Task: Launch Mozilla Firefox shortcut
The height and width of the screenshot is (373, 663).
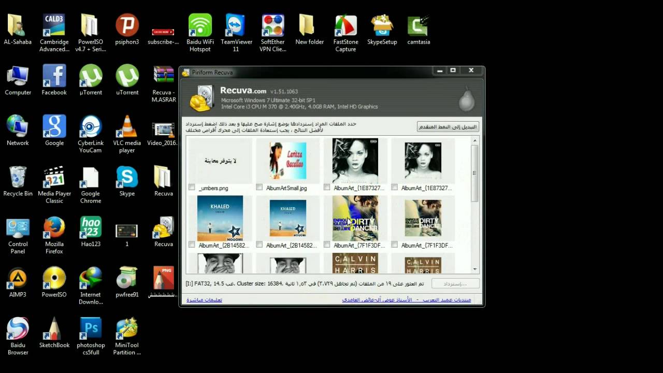Action: click(54, 236)
